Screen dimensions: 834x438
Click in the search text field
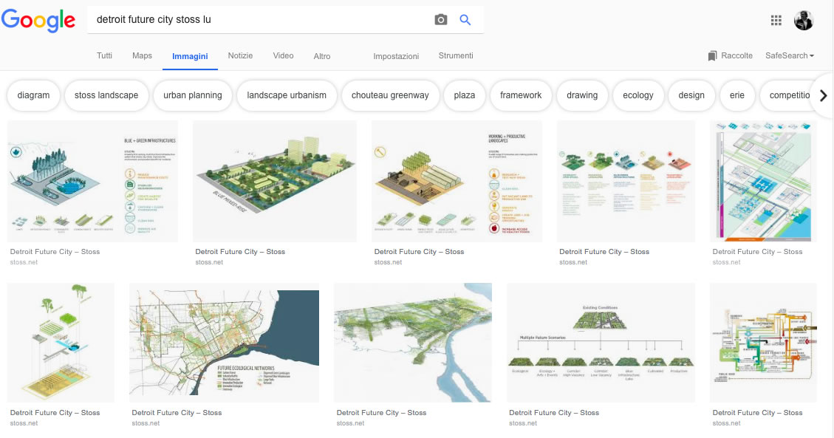pos(259,20)
